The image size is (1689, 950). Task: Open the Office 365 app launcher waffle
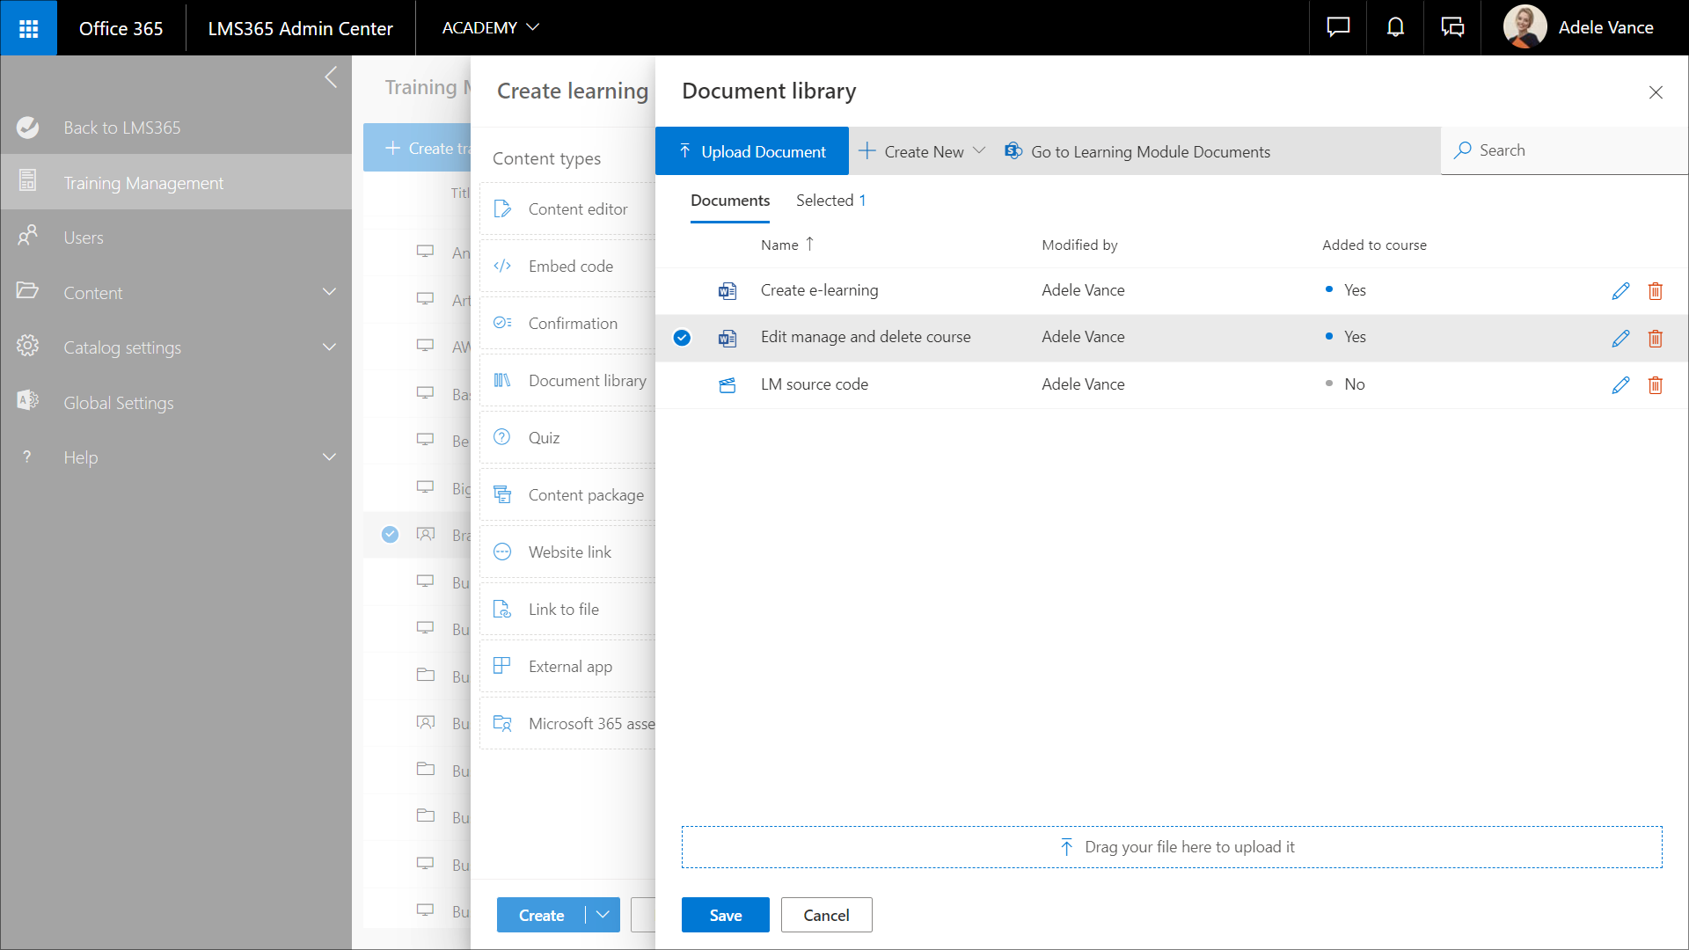(x=28, y=28)
